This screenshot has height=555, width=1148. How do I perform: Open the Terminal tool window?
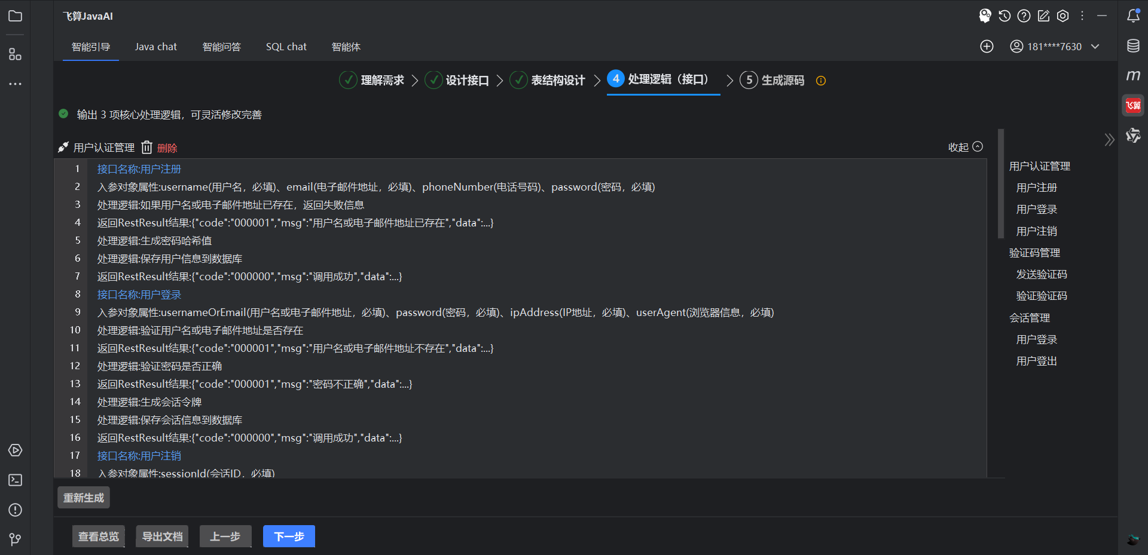(16, 480)
